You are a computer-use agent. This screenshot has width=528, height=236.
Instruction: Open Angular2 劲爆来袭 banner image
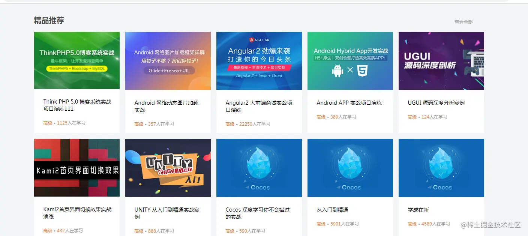click(x=259, y=61)
